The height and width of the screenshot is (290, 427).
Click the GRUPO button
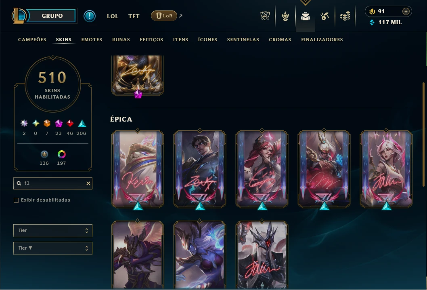pyautogui.click(x=52, y=16)
